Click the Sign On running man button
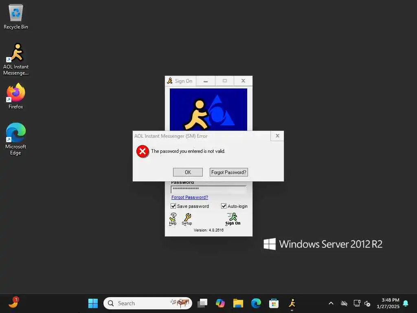417x313 pixels. click(233, 219)
